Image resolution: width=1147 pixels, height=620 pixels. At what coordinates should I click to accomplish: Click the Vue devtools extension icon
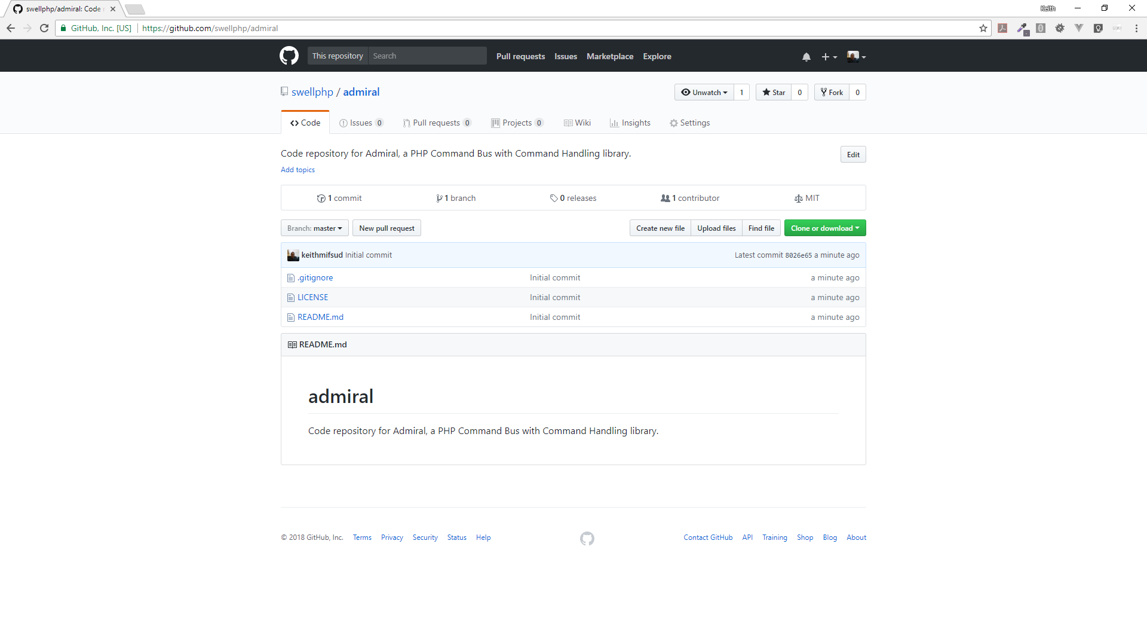click(x=1079, y=28)
